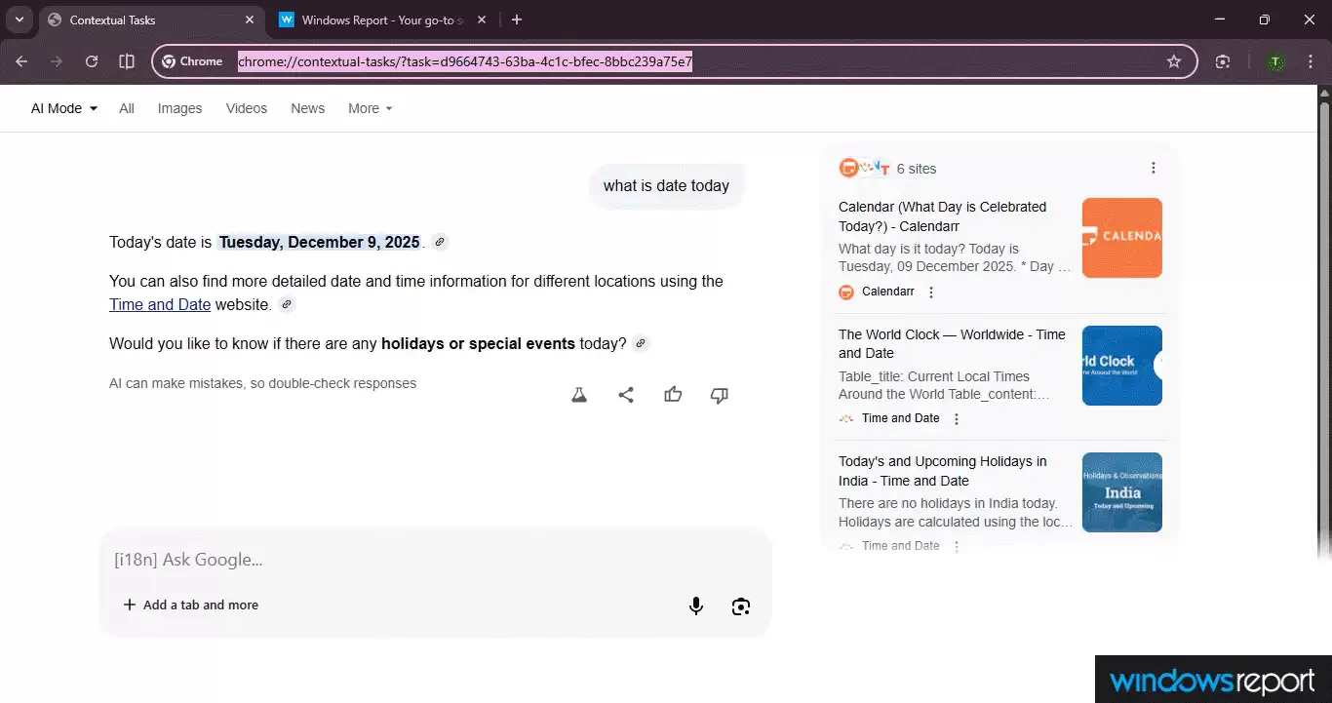This screenshot has width=1332, height=703.
Task: Click the reload page icon
Action: tap(92, 61)
